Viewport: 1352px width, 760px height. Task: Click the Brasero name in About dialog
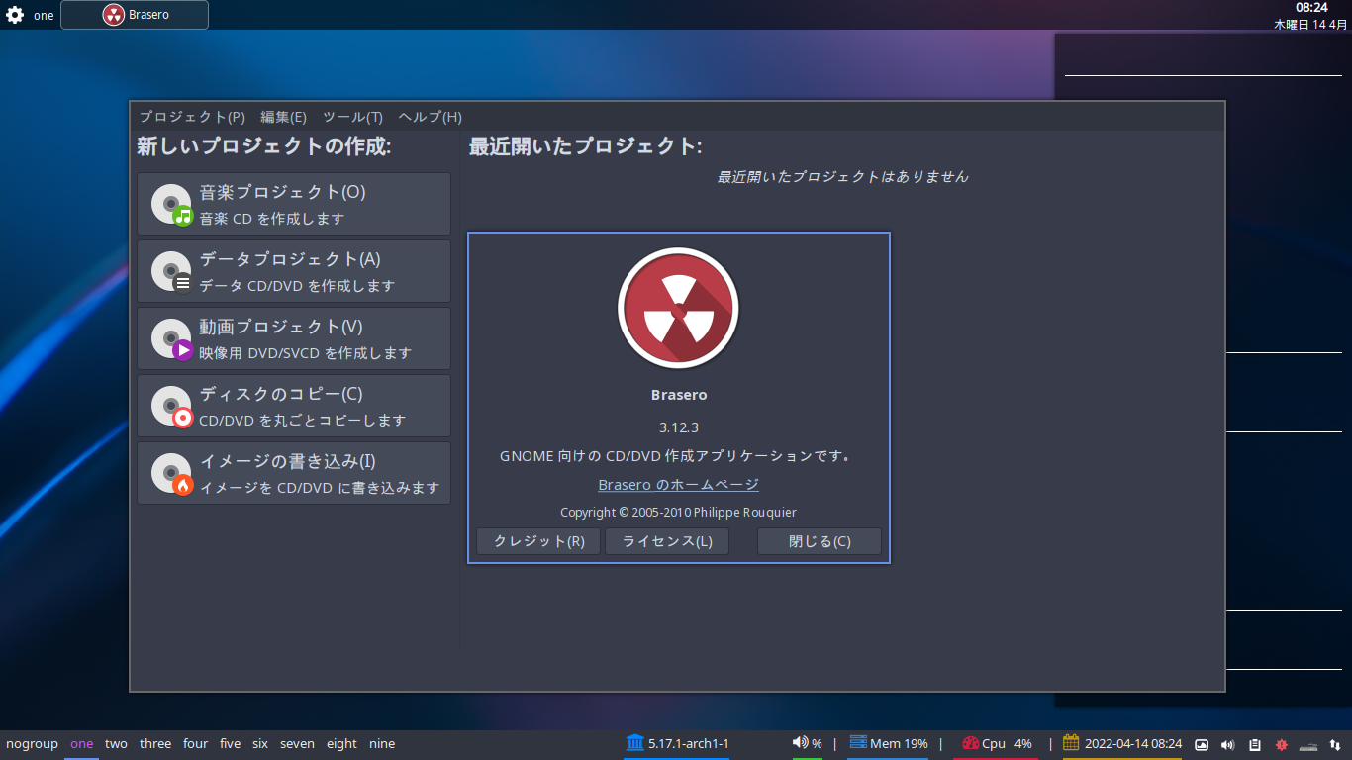click(x=679, y=395)
